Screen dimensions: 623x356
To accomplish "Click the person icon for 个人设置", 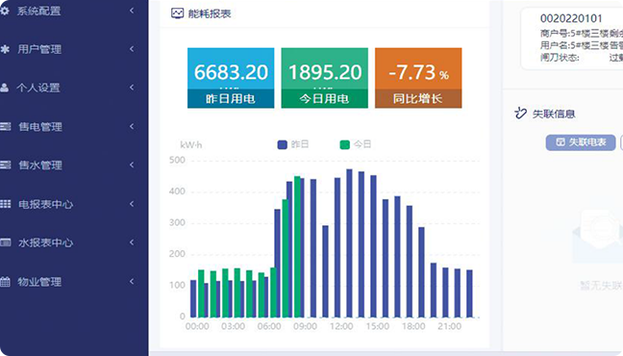I will click(x=5, y=88).
